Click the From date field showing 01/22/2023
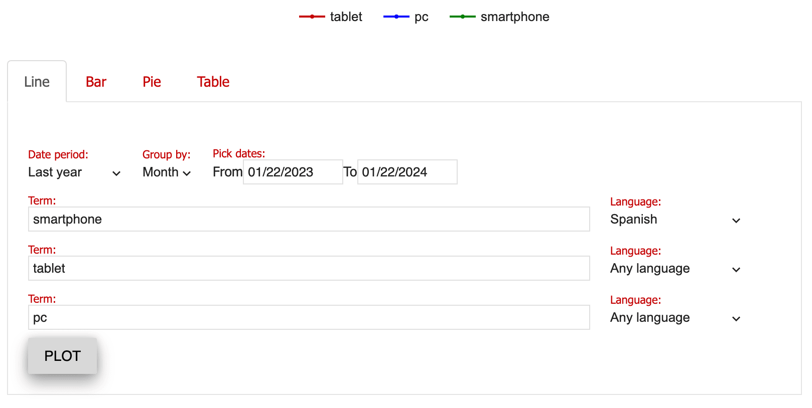Viewport: 812px width, 408px height. coord(293,172)
